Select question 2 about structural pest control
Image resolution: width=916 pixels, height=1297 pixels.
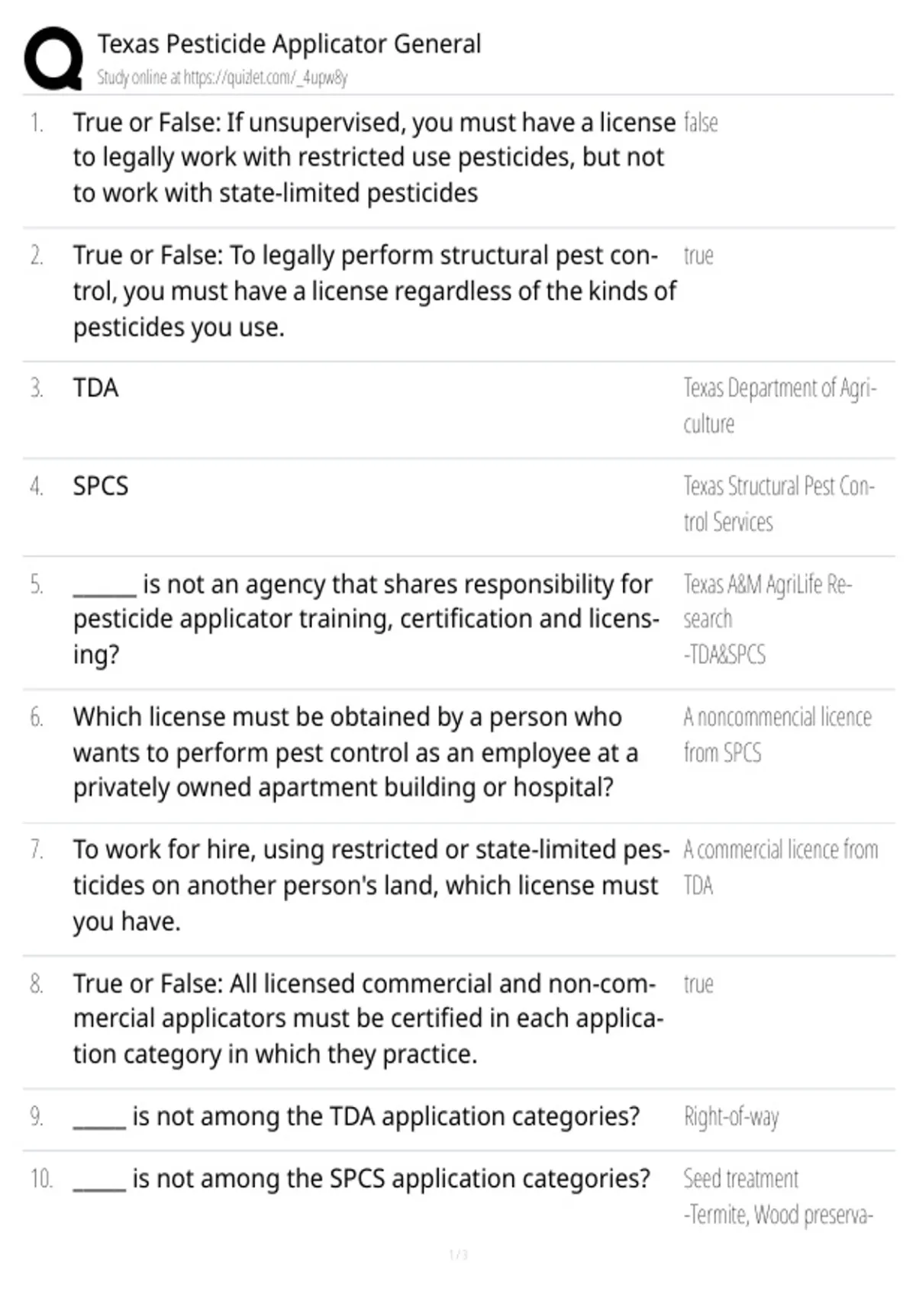click(374, 291)
